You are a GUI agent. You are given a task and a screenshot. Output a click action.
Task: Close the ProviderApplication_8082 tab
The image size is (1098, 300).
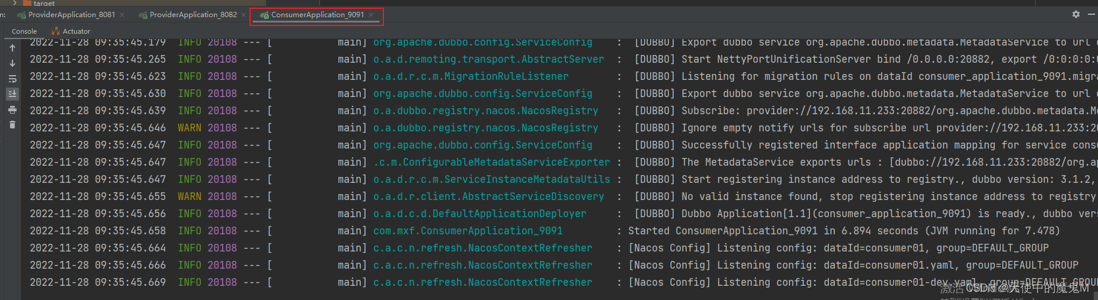tap(244, 15)
